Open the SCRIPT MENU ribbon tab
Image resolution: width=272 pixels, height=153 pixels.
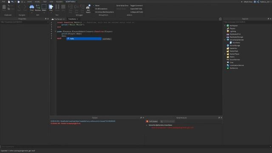pyautogui.click(x=71, y=2)
